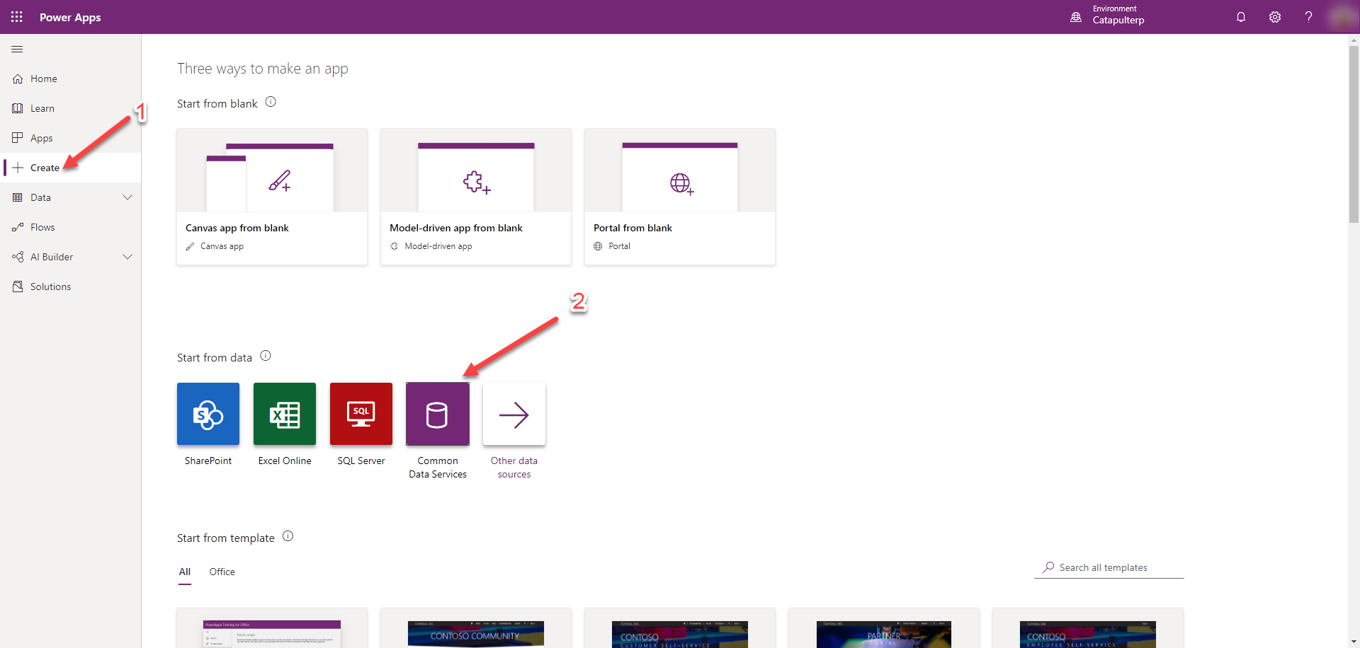The height and width of the screenshot is (648, 1360).
Task: Open the Excel Online data source tile
Action: pos(285,414)
